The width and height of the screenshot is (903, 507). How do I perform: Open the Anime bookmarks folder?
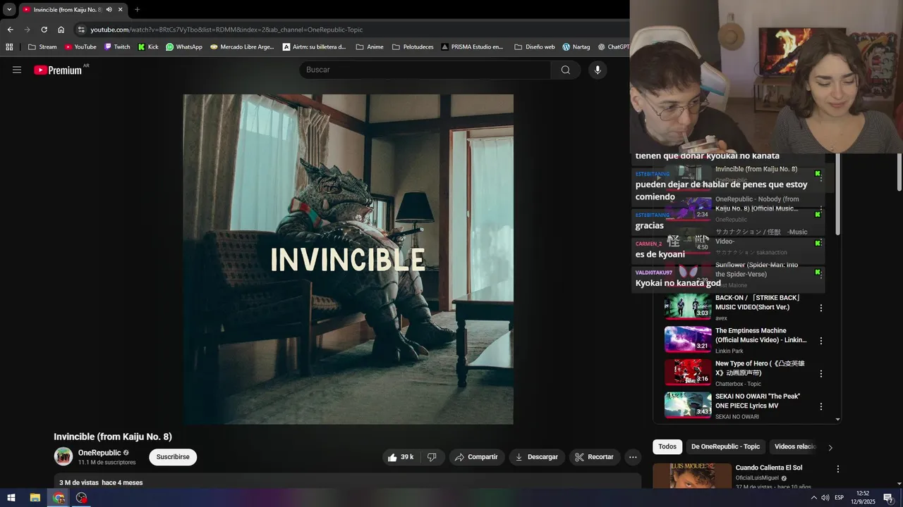tap(370, 47)
